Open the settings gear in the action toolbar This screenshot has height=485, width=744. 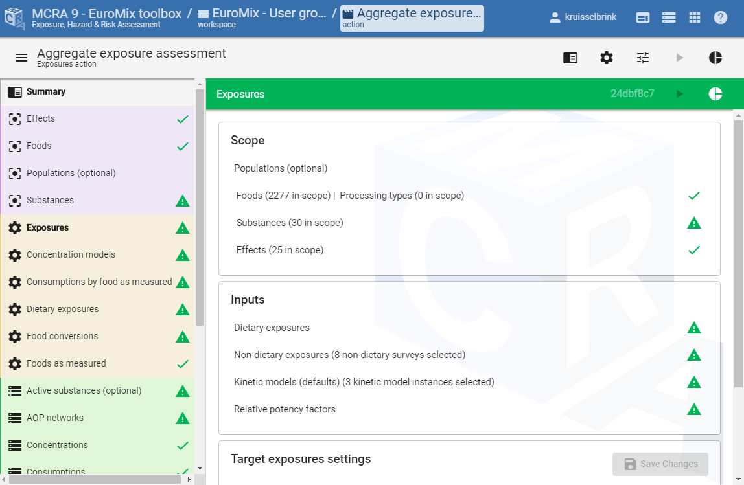point(607,58)
